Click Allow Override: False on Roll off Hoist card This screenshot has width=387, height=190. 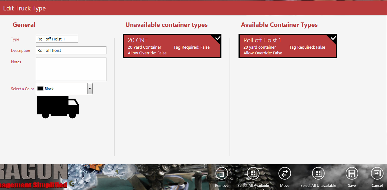(263, 53)
